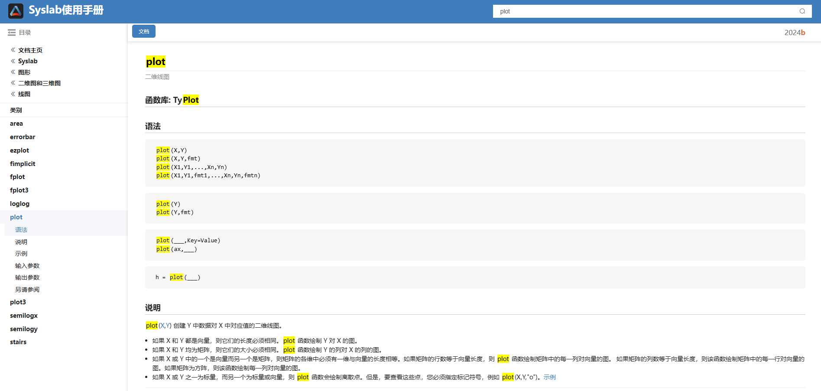Open the semilogx function page
Image resolution: width=821 pixels, height=391 pixels.
pos(24,316)
